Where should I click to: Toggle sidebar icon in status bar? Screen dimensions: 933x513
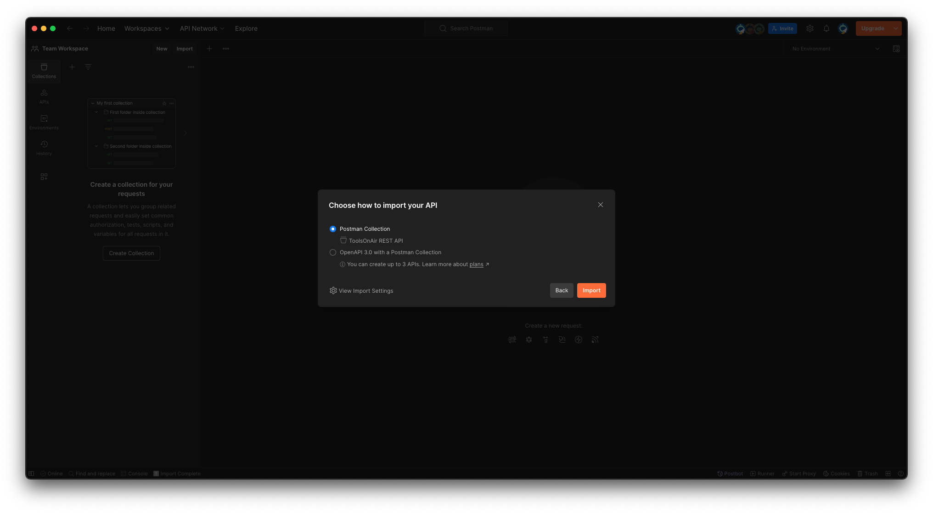coord(31,474)
